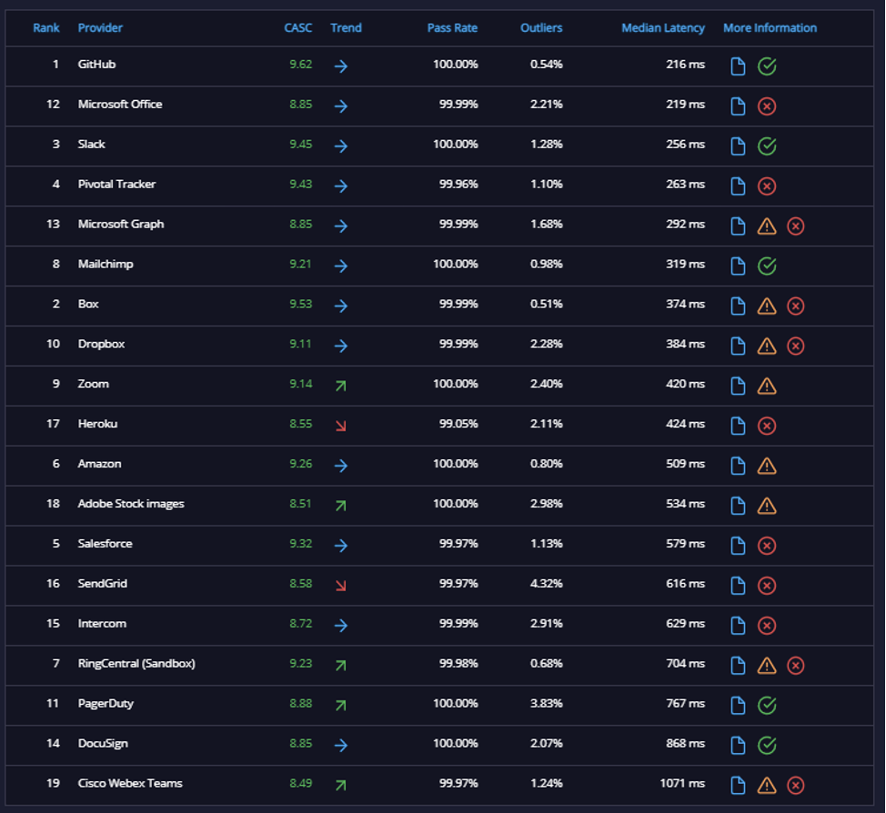Sort by the Trend column header
Screen dimensions: 886x813
pyautogui.click(x=346, y=27)
